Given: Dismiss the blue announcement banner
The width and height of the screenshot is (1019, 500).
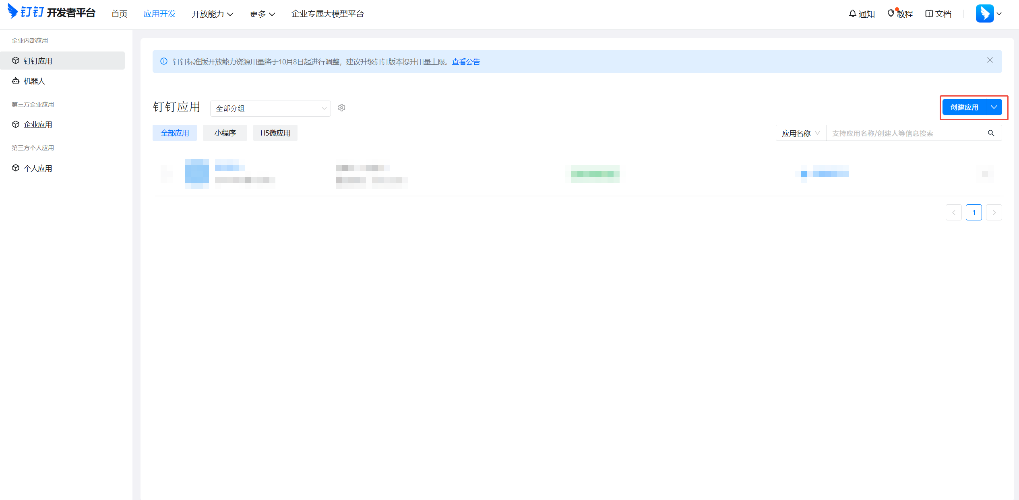Looking at the screenshot, I should tap(990, 60).
